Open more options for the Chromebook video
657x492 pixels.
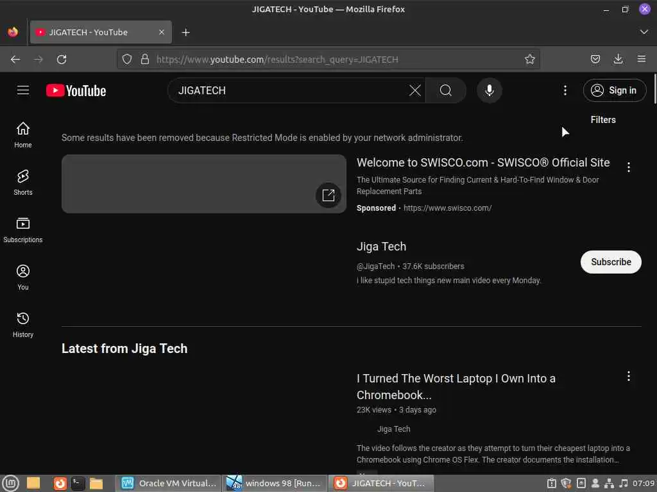click(629, 376)
